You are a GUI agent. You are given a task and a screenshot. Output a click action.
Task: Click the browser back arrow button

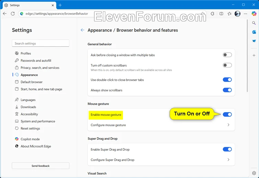pos(5,14)
